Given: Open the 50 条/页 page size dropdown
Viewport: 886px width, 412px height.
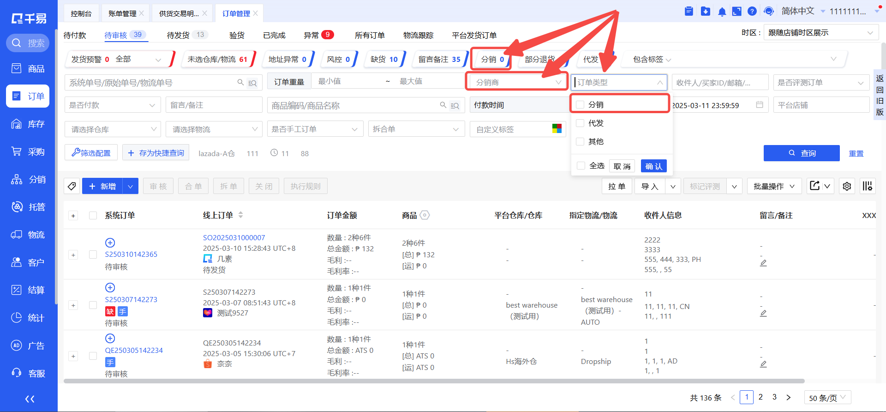Looking at the screenshot, I should click(x=827, y=398).
